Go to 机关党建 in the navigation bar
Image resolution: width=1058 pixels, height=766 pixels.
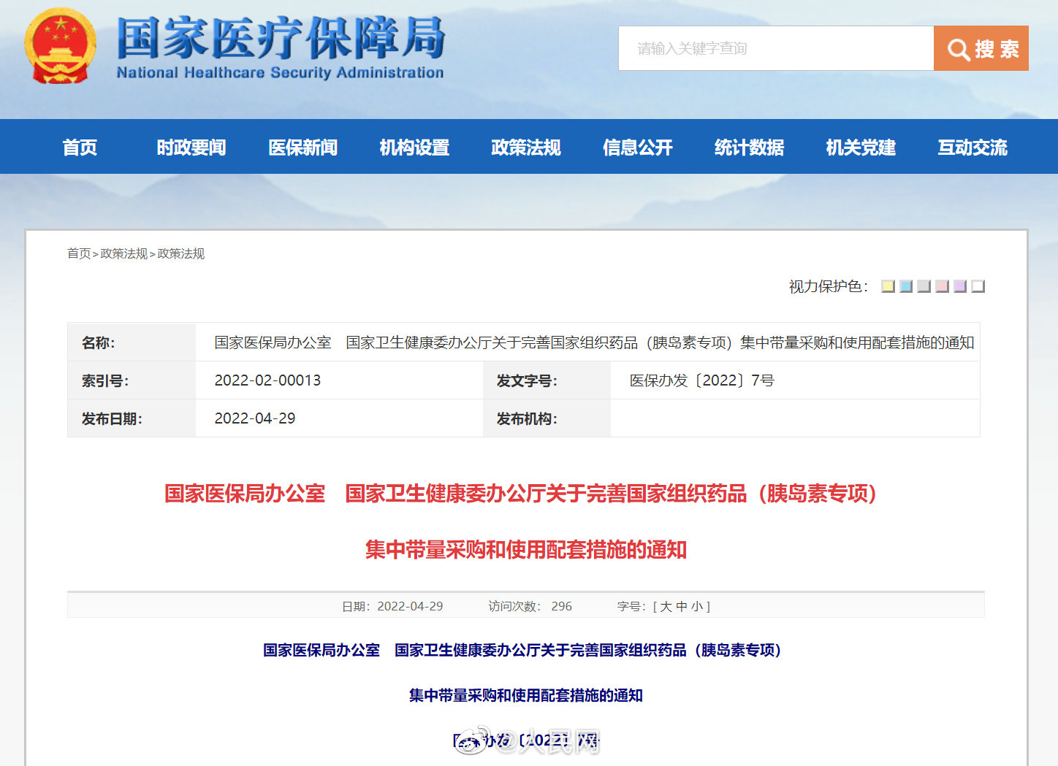(x=861, y=147)
